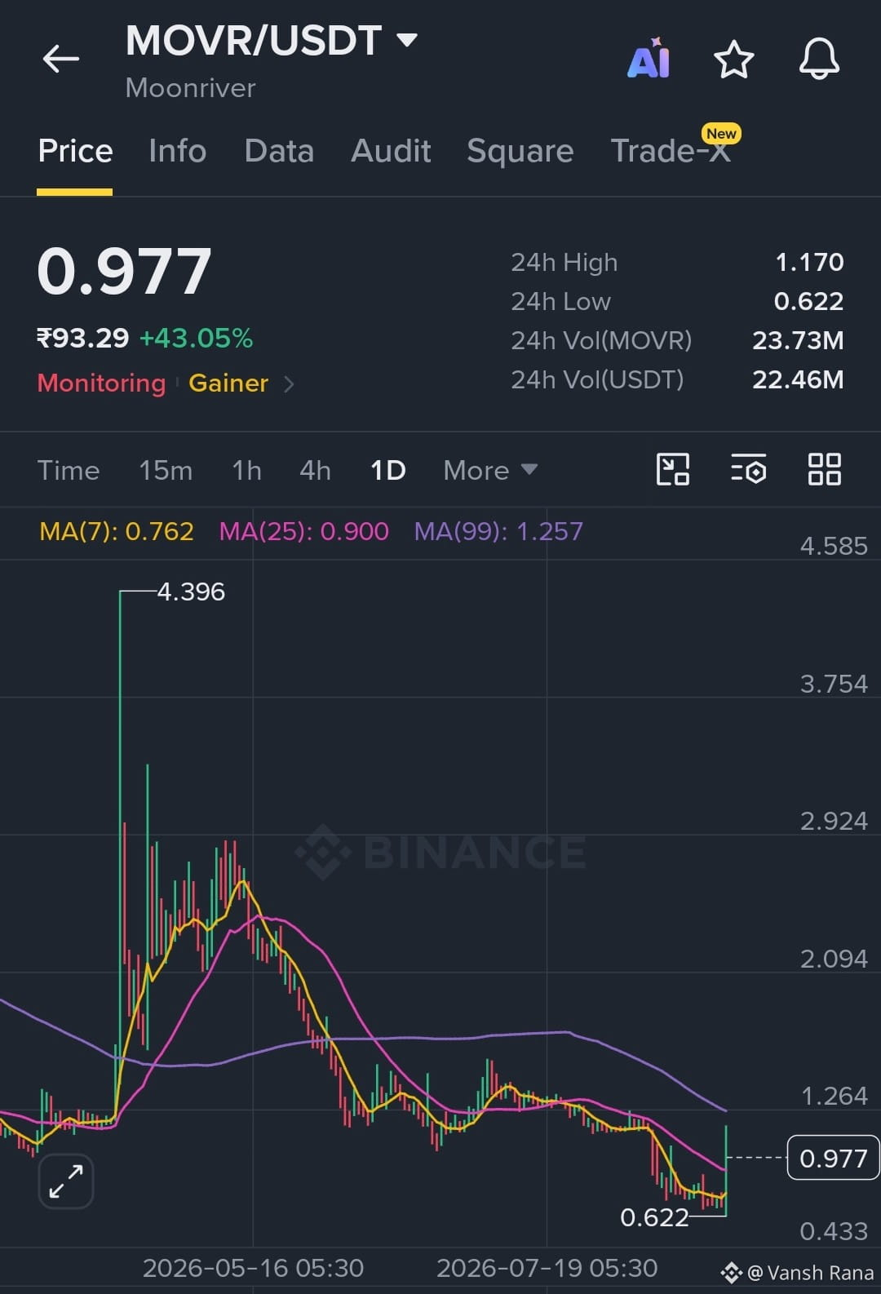The image size is (881, 1294).
Task: Tap the MA(7): 0.762 indicator label
Action: (x=117, y=532)
